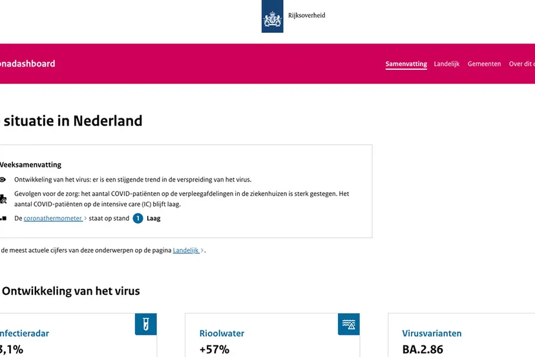Click the chevron after the Landelijk text link

202,250
